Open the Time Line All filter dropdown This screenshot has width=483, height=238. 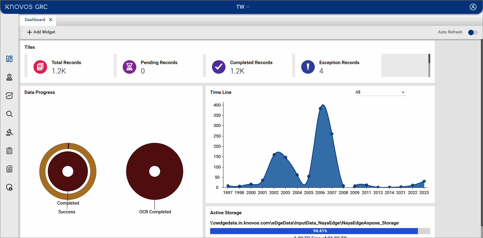coord(380,92)
